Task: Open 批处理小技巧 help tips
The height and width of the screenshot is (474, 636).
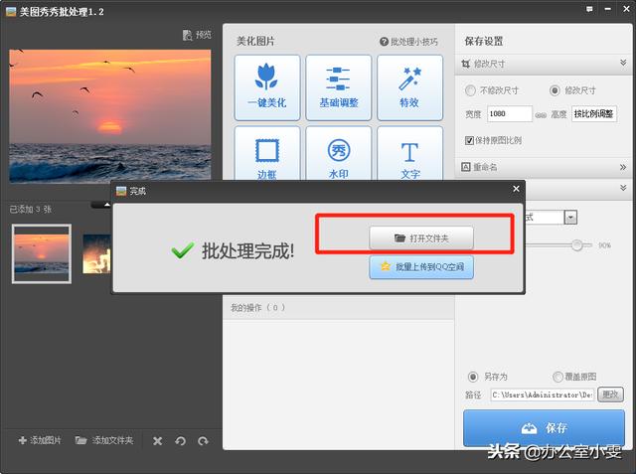Action: click(x=408, y=42)
